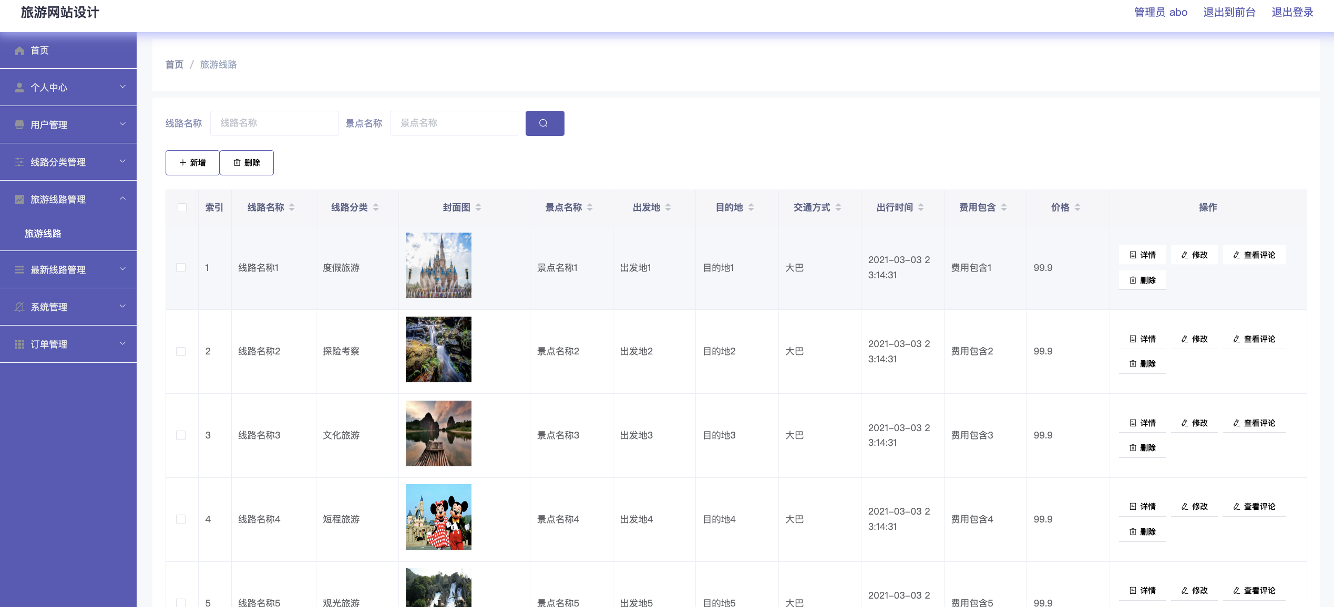Click the 新增 button
Viewport: 1334px width, 607px height.
pyautogui.click(x=192, y=163)
